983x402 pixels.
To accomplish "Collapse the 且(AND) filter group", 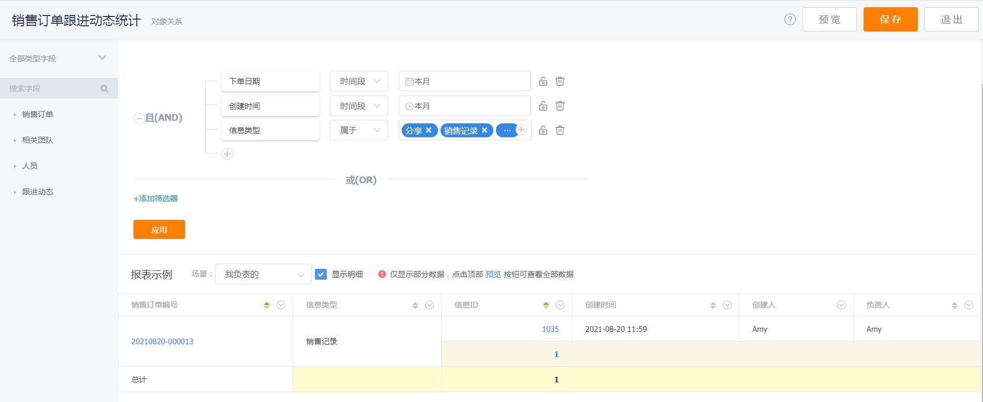I will pyautogui.click(x=139, y=118).
